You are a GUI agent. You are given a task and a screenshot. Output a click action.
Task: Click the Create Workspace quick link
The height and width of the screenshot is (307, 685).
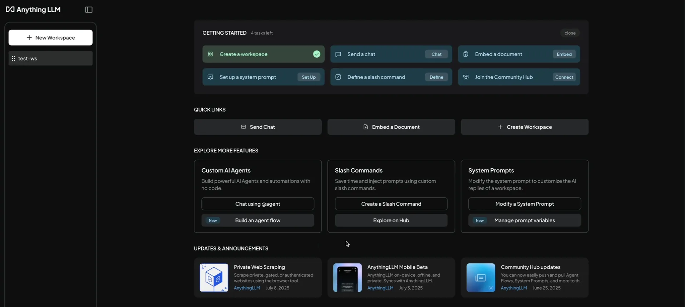[524, 127]
